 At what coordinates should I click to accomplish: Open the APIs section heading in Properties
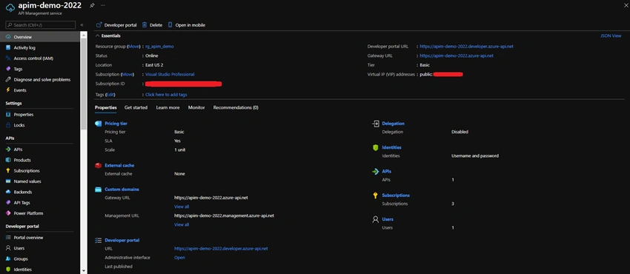pos(386,171)
